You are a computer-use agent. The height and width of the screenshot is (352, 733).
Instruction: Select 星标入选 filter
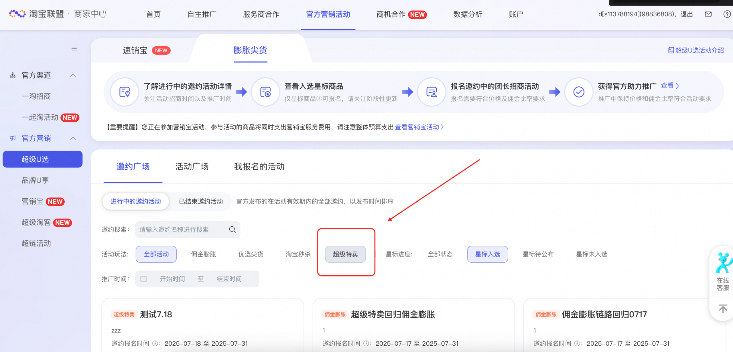[488, 254]
